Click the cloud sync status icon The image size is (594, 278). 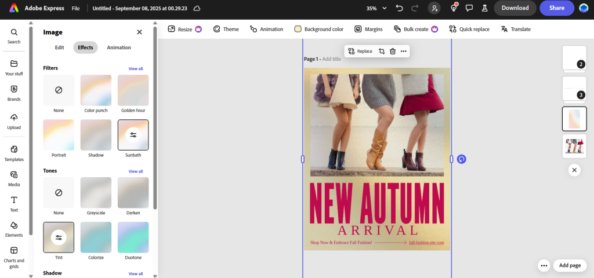click(x=197, y=8)
